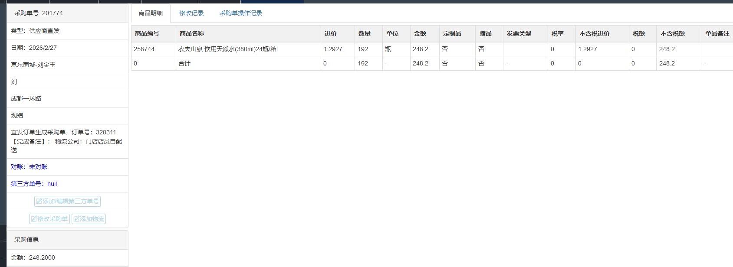Image resolution: width=733 pixels, height=267 pixels.
Task: Click the 添加物流 button
Action: pos(89,219)
